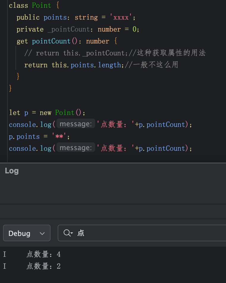Click the chevron arrow beside Debug
The height and width of the screenshot is (283, 226).
42,233
